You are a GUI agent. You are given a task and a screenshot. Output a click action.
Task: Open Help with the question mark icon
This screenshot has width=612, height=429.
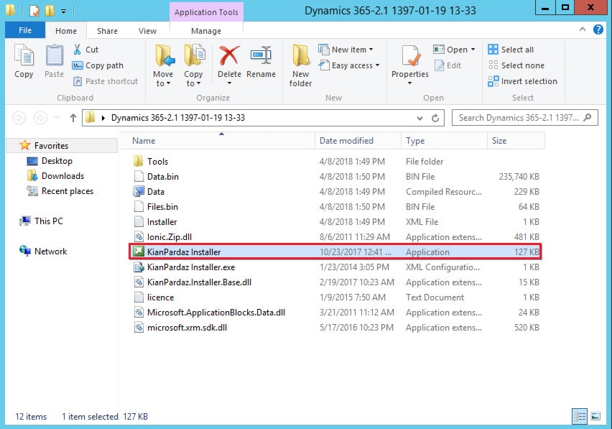click(x=598, y=29)
